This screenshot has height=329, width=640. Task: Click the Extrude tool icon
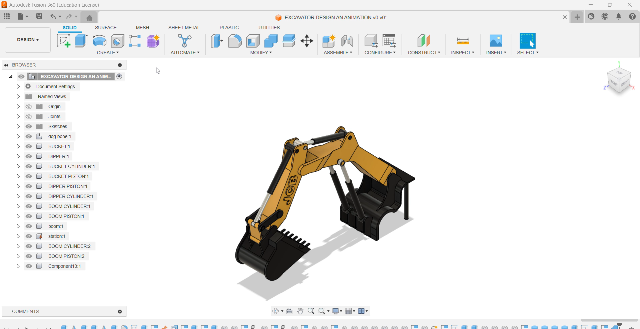[81, 41]
